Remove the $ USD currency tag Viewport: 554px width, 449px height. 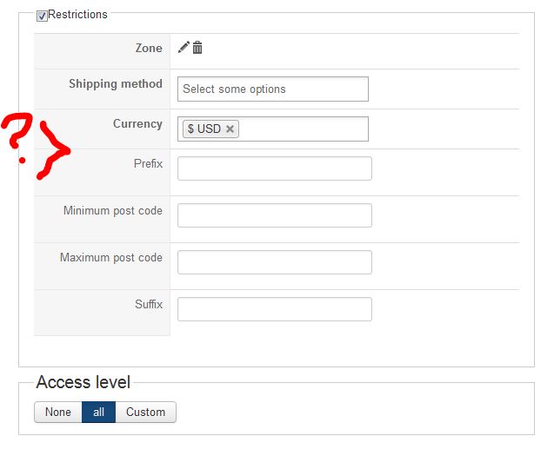click(x=230, y=129)
